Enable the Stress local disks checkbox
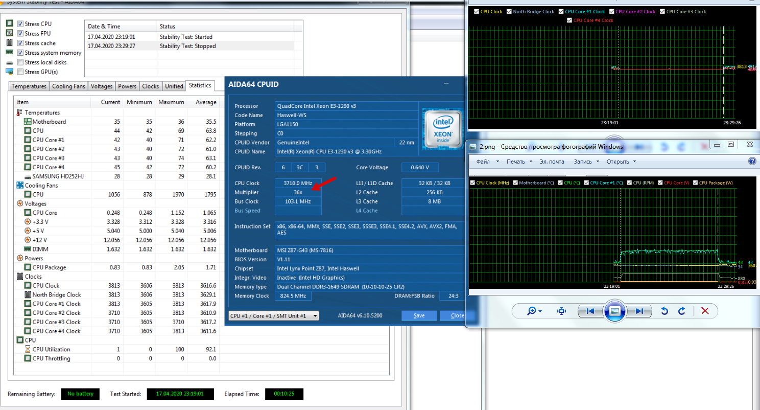 pyautogui.click(x=20, y=62)
